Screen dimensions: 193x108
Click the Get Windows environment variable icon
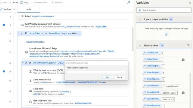pos(22,25)
